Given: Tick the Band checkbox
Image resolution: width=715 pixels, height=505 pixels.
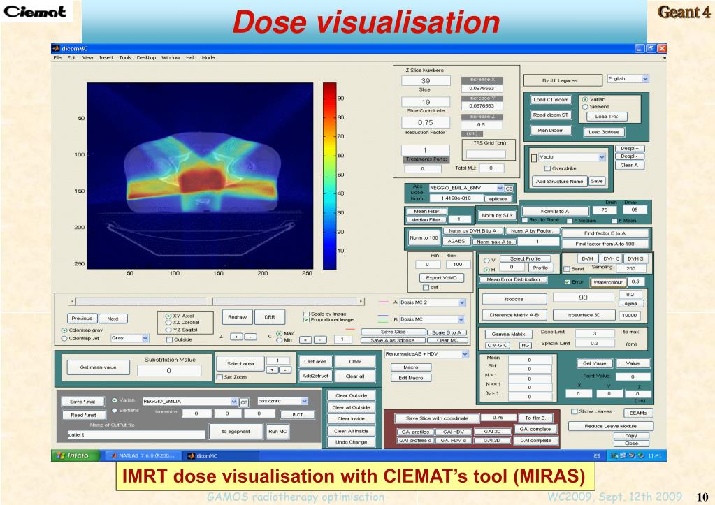Looking at the screenshot, I should [x=567, y=269].
